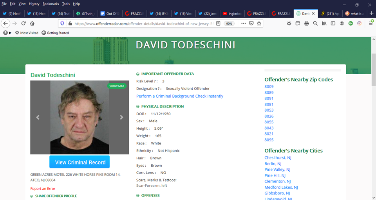Open nearby city Clementon, NJ
376x200 pixels.
coord(278,181)
